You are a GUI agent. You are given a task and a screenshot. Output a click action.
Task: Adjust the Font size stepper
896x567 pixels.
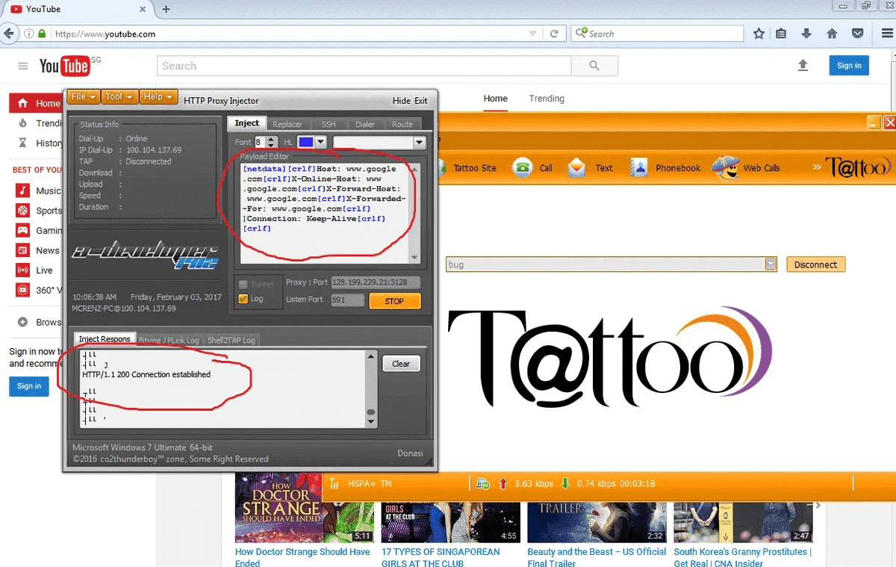coord(271,142)
